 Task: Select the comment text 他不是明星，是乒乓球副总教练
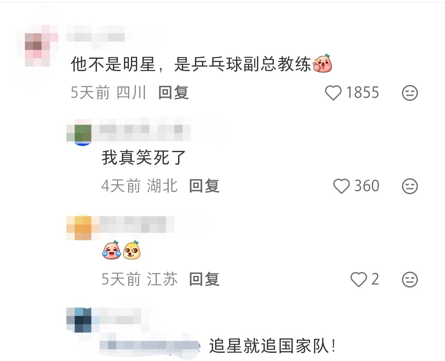191,64
